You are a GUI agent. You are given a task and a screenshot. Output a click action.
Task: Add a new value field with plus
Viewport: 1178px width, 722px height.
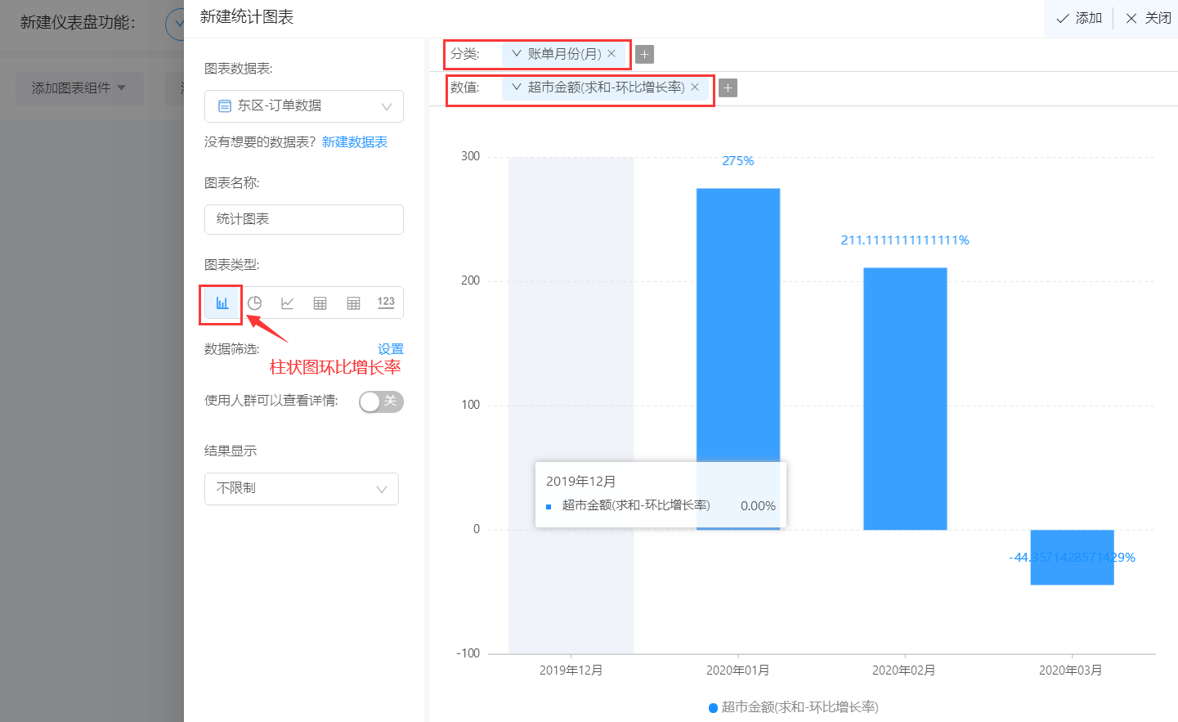click(728, 87)
